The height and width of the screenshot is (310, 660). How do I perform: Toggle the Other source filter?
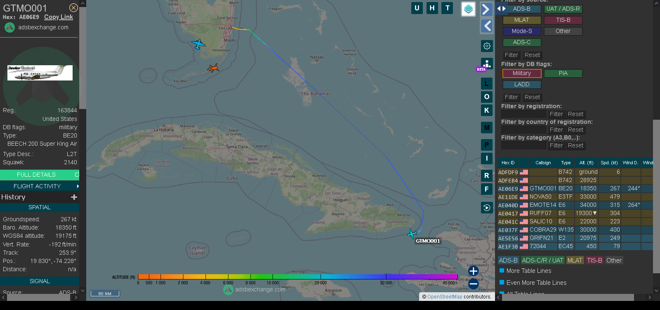563,31
